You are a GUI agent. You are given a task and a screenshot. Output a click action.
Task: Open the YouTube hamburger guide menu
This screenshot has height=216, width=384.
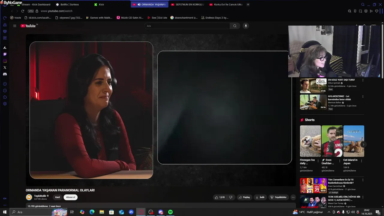14,26
